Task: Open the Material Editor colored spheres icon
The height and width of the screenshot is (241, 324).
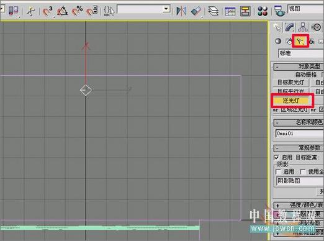Action: coord(263,11)
